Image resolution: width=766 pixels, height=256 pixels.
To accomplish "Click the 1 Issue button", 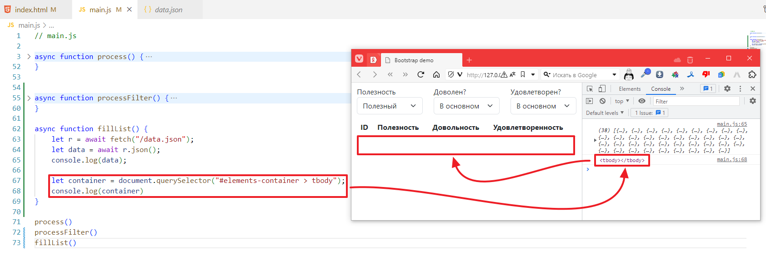I will pyautogui.click(x=650, y=113).
